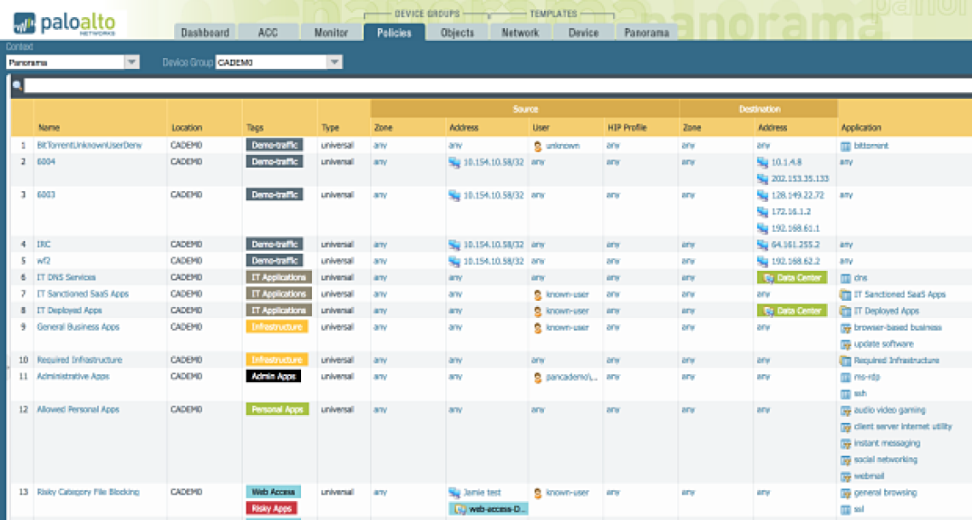Open the Context Panorama dropdown
This screenshot has width=972, height=520.
click(131, 62)
